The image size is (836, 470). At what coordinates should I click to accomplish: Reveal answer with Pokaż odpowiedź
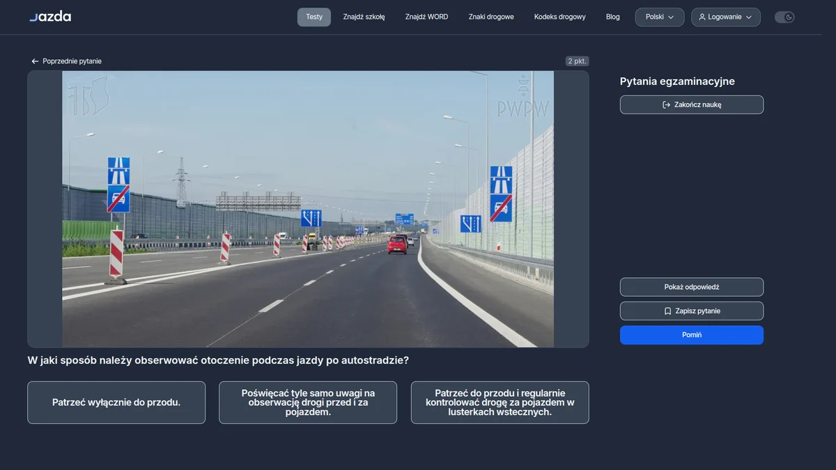(x=692, y=287)
